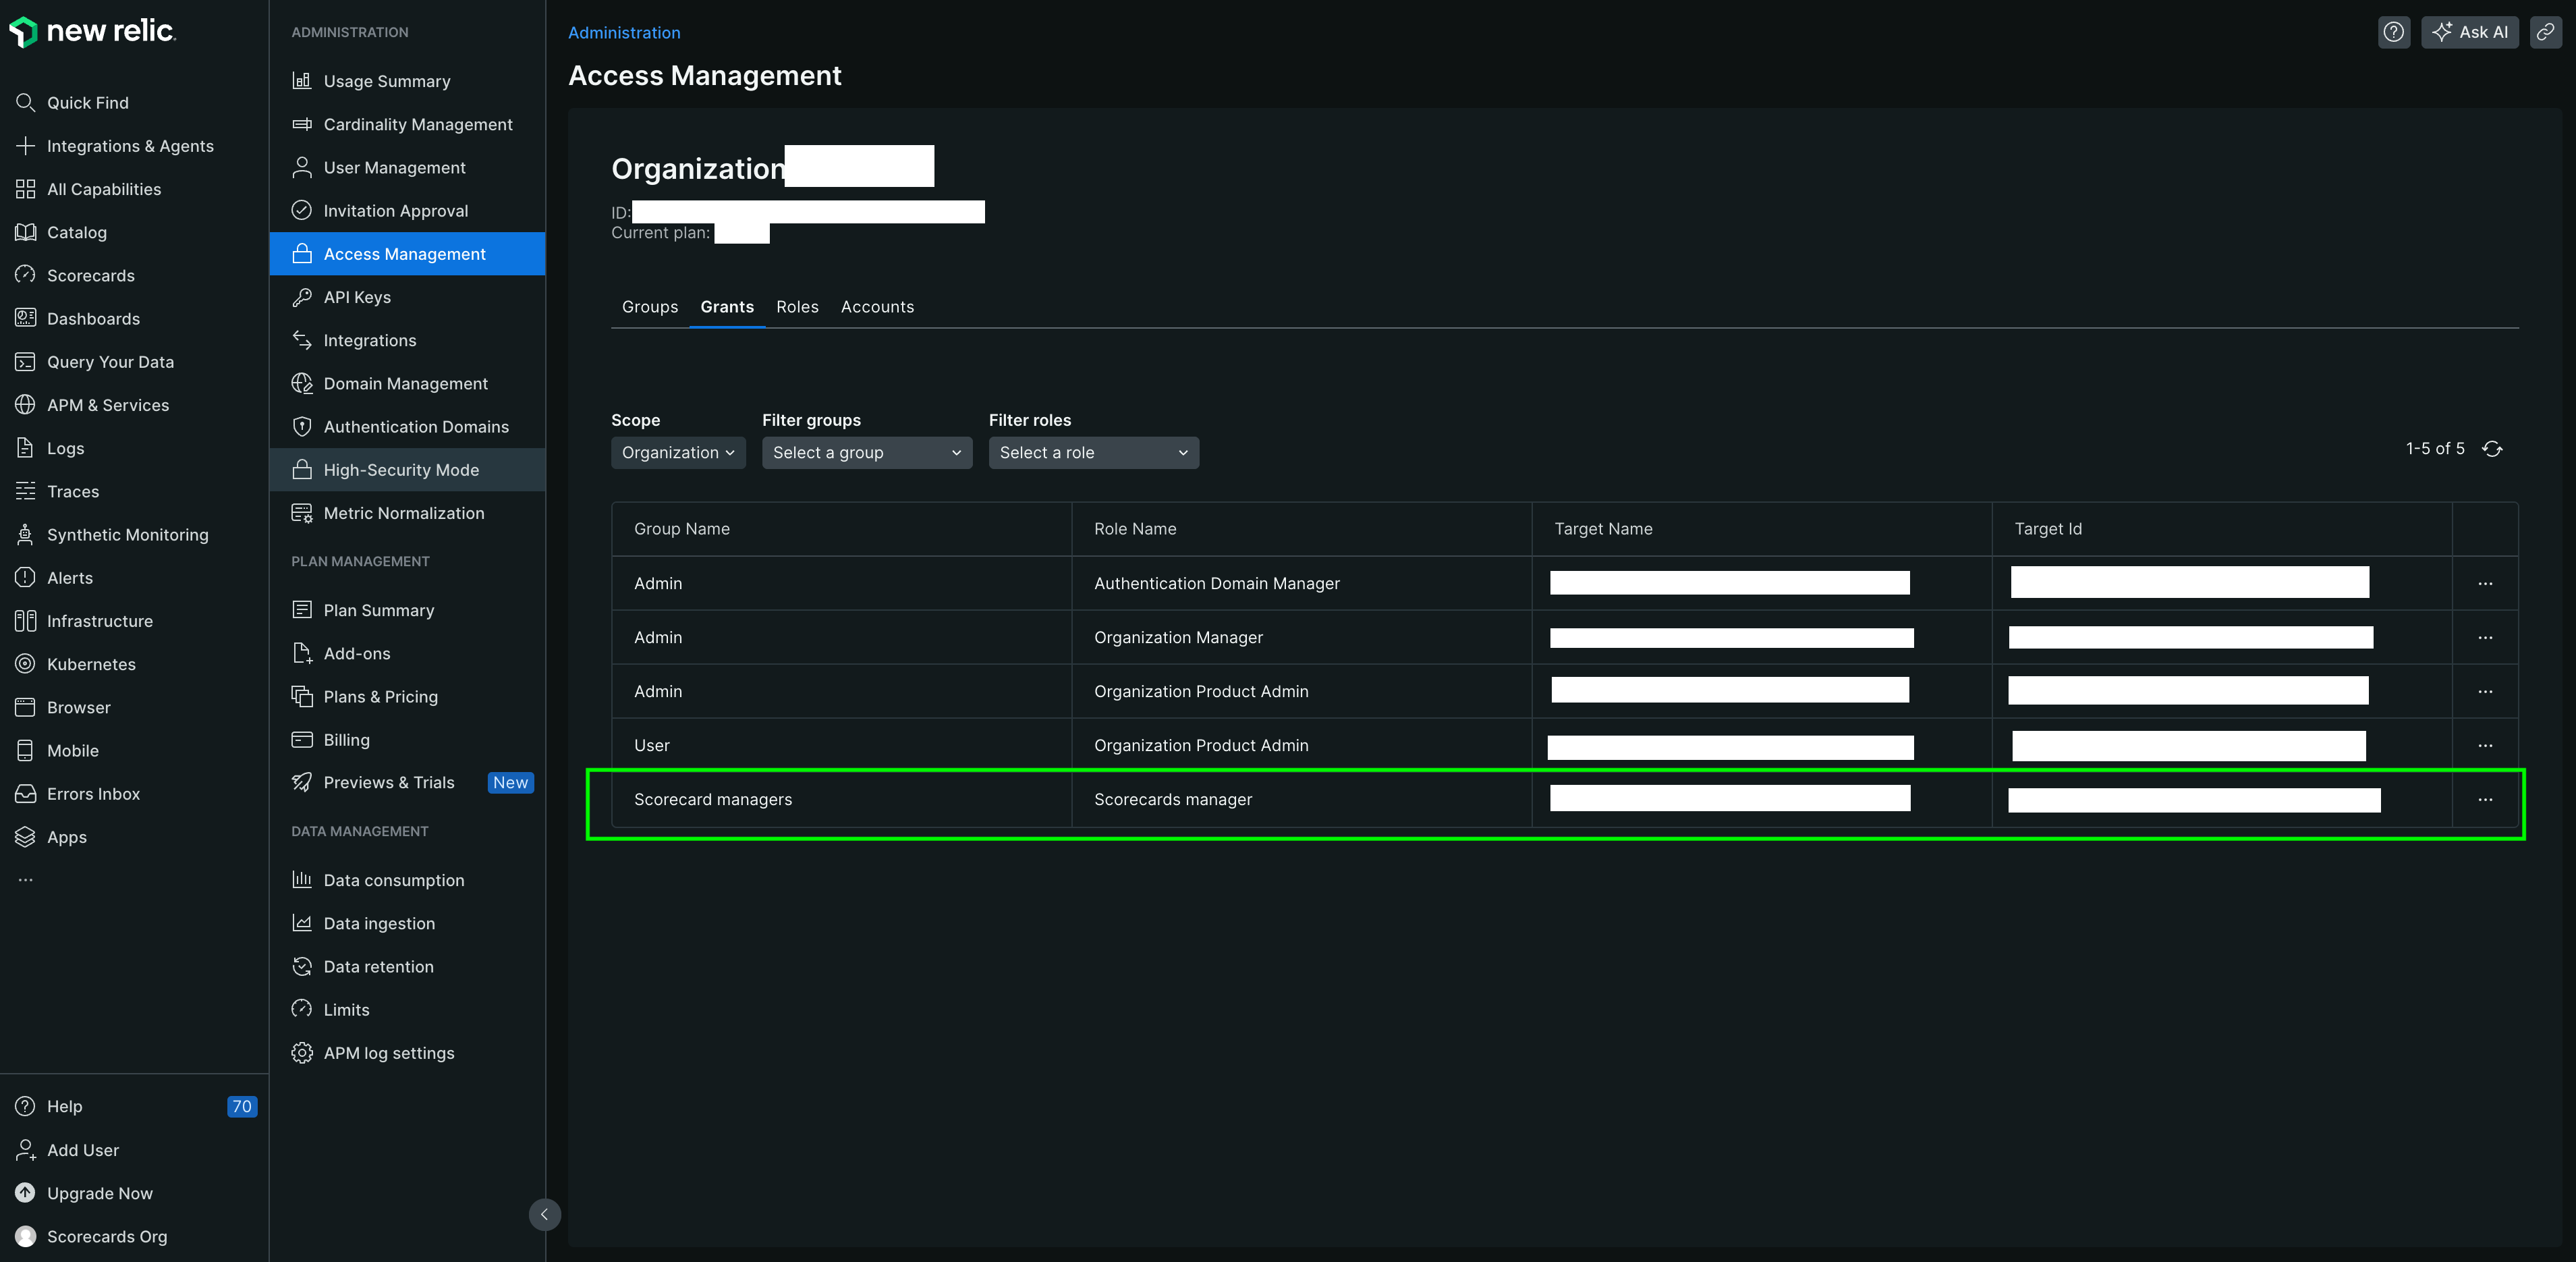Open Dashboards from the sidebar

click(93, 318)
